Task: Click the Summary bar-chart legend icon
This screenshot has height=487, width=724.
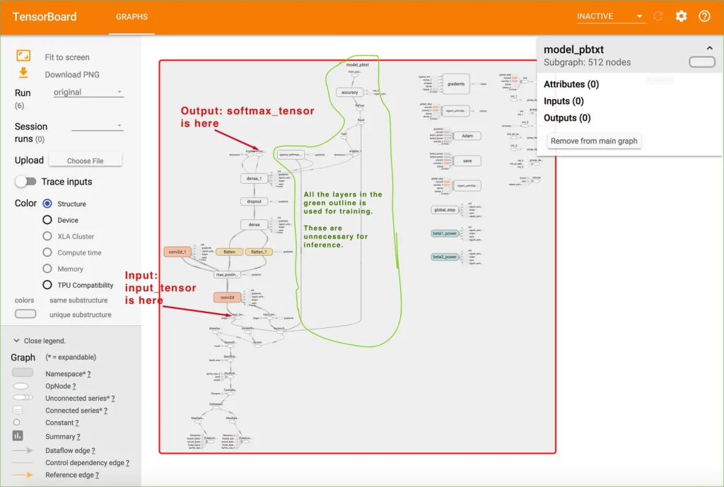Action: tap(18, 436)
